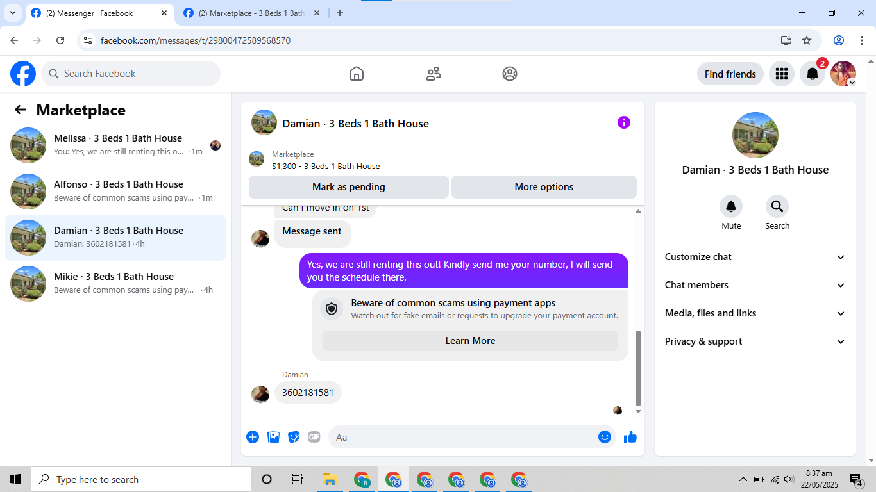This screenshot has width=876, height=492.
Task: Click the Find friends button
Action: 730,74
